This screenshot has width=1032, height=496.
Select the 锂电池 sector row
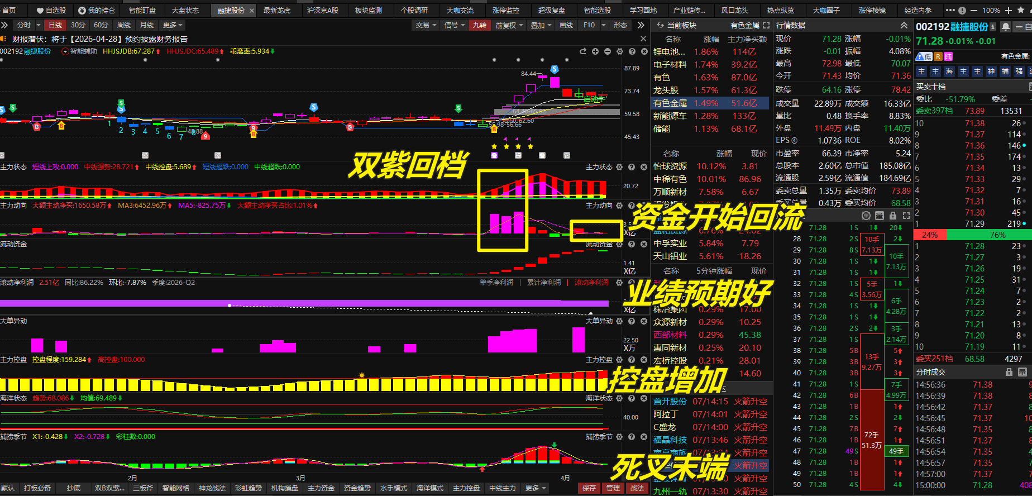(669, 52)
